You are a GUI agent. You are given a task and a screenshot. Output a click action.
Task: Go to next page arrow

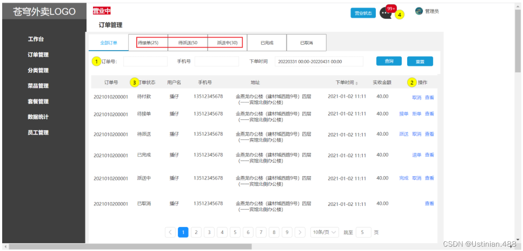[x=300, y=232]
